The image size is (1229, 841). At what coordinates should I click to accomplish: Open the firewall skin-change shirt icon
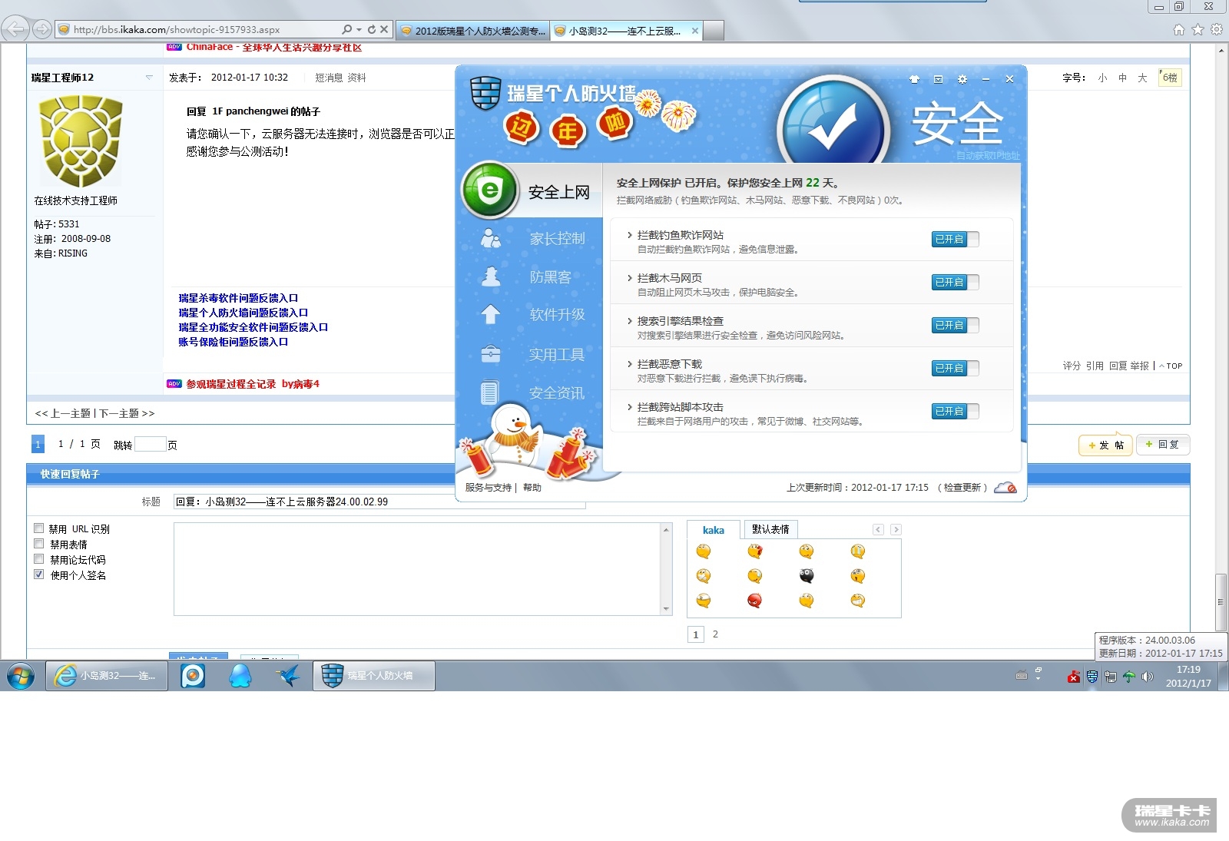click(x=914, y=79)
